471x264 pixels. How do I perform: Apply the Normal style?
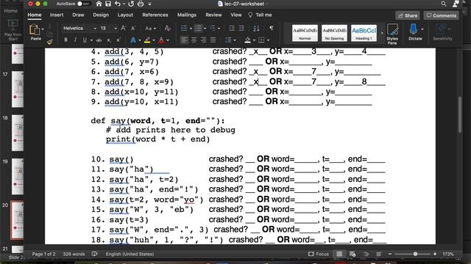pyautogui.click(x=305, y=33)
